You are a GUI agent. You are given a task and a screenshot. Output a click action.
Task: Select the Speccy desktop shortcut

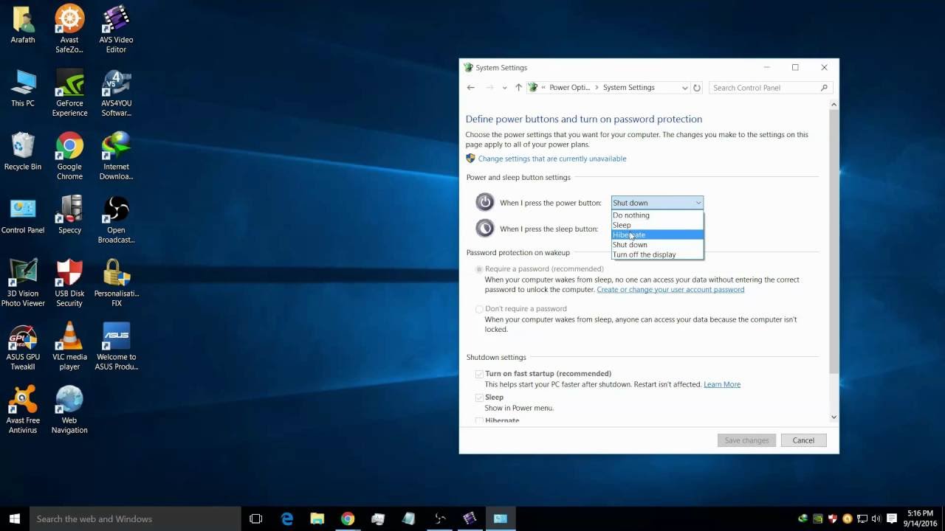pos(69,215)
